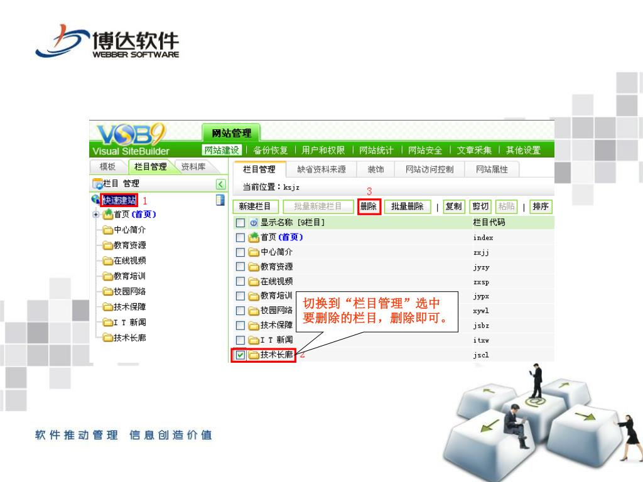This screenshot has height=482, width=643.
Task: Switch to the 资料库 sidebar tab
Action: pyautogui.click(x=193, y=166)
